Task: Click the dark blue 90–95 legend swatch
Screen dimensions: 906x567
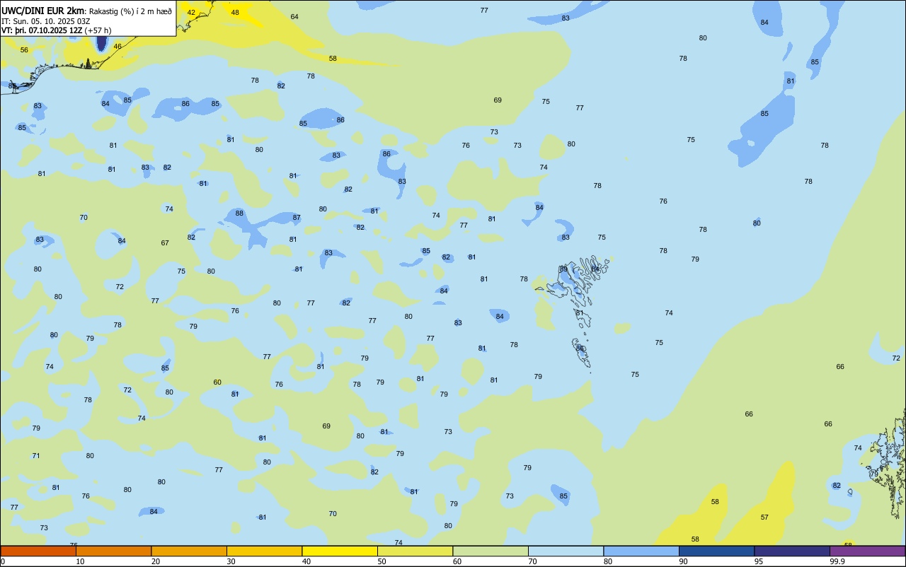Action: click(716, 551)
